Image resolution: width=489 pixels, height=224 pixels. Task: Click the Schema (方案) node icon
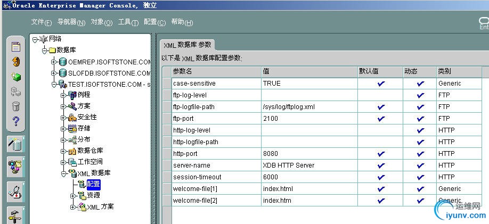(72, 106)
